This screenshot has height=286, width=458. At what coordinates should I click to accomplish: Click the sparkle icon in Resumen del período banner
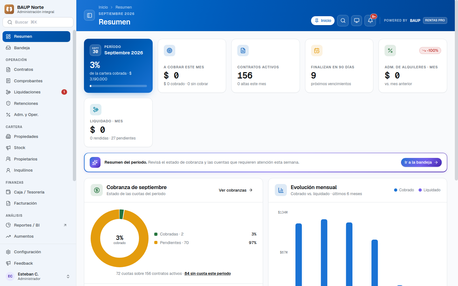pyautogui.click(x=95, y=162)
